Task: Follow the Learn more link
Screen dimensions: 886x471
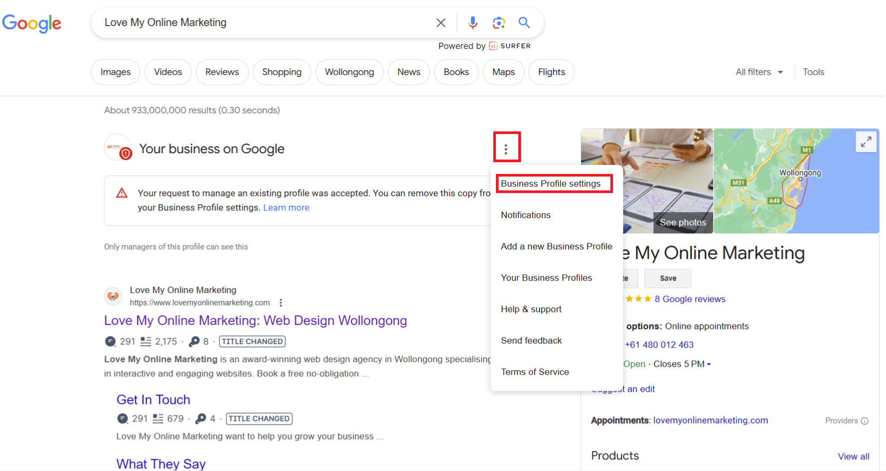Action: pyautogui.click(x=286, y=207)
